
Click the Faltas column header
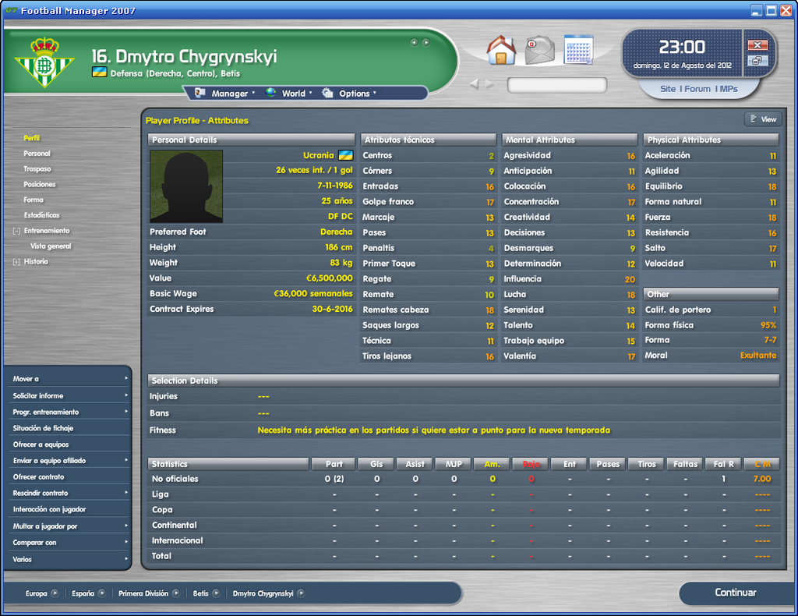pyautogui.click(x=686, y=464)
